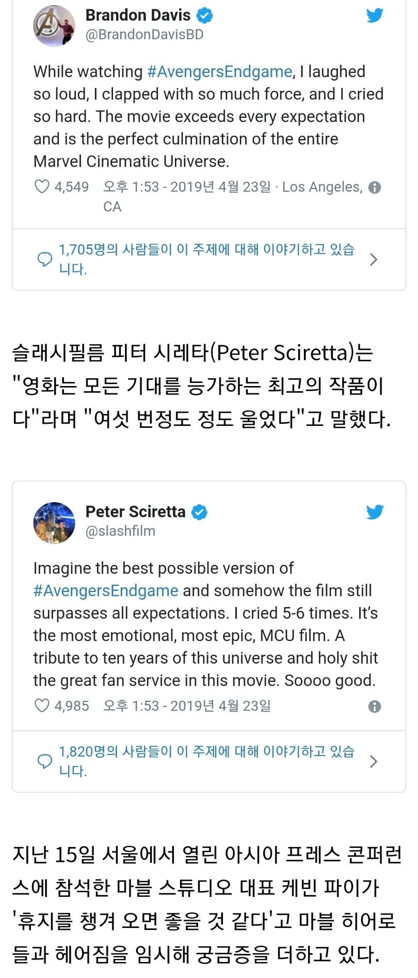Click the Peter Sciretta display name
Screen dimensions: 418x978
coord(135,512)
